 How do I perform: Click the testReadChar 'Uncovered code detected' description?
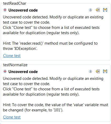tap(53, 20)
